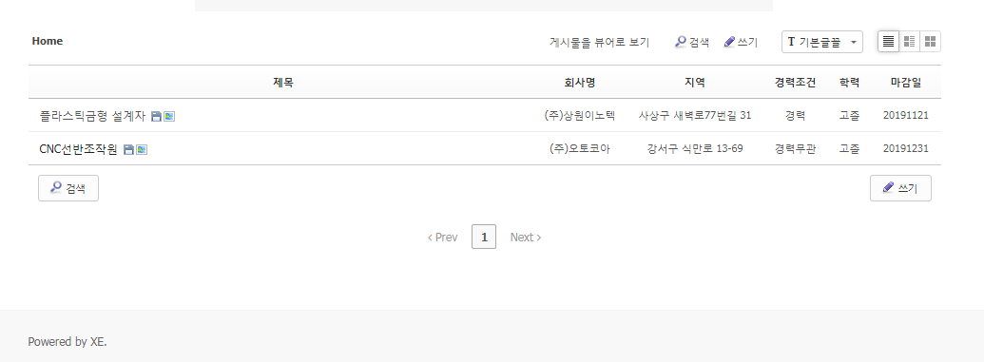Select page 1 in pagination
Screen dimensions: 984x362
point(484,238)
